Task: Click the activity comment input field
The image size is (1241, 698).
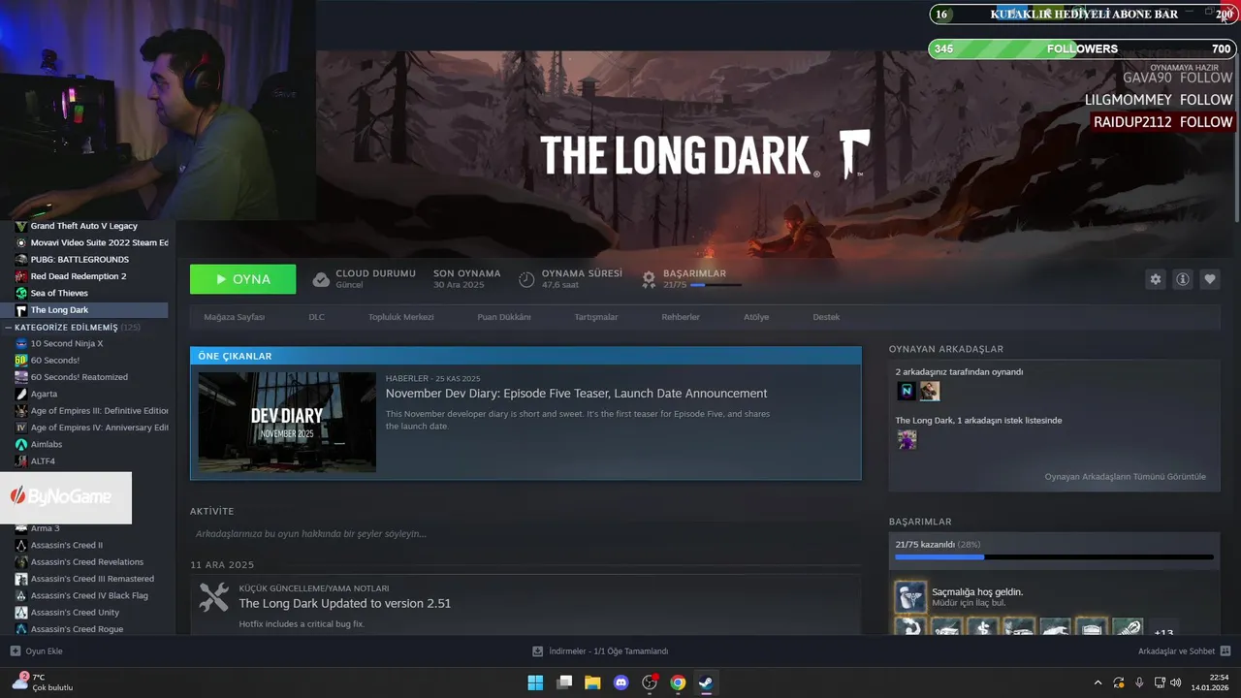Action: click(525, 534)
